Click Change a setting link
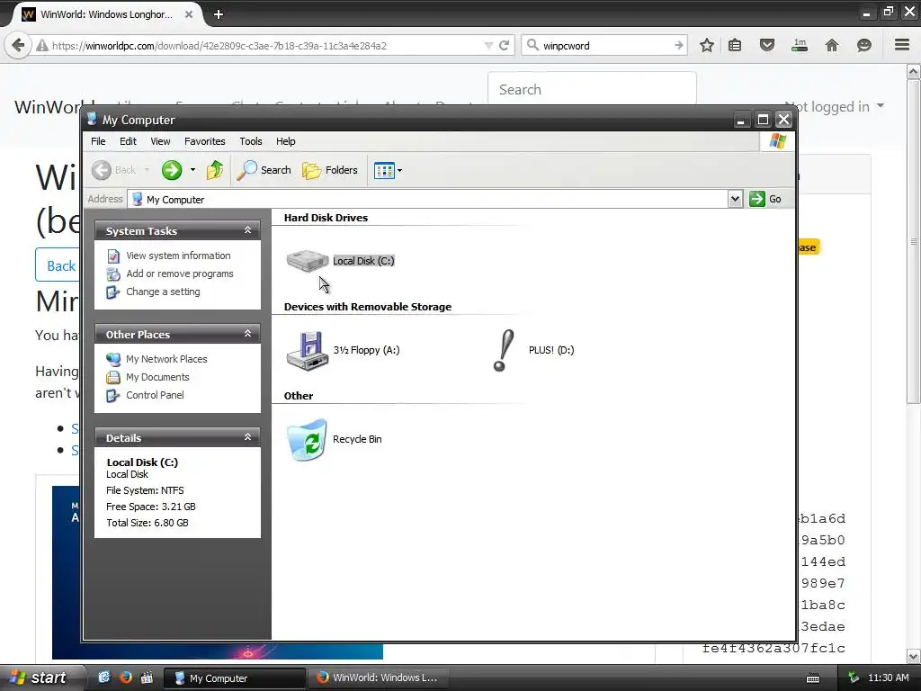Screen dimensions: 921x691 163,292
